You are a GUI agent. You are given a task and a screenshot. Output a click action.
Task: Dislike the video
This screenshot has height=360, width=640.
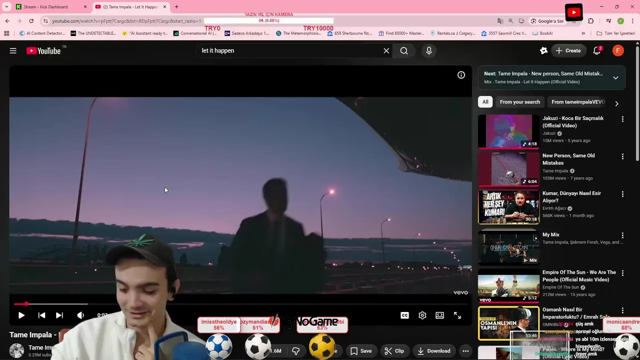click(295, 351)
